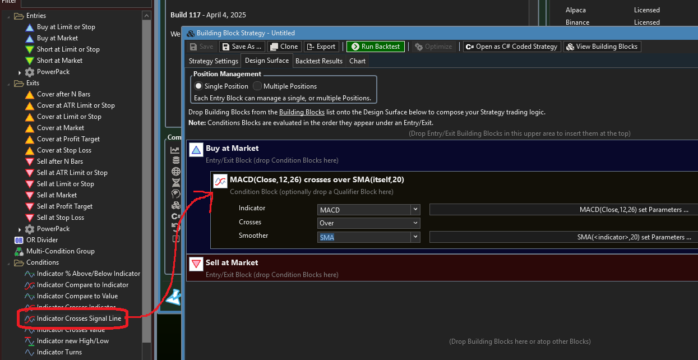Open the Crosses Over dropdown
Screen dimensions: 698x360
(x=415, y=223)
